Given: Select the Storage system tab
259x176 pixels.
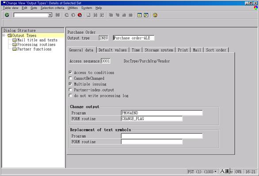Looking at the screenshot, I should (159, 50).
